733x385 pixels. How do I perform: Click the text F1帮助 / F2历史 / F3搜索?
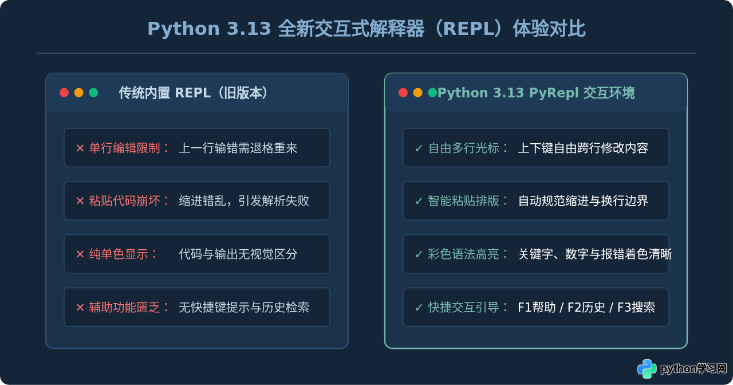pyautogui.click(x=586, y=308)
